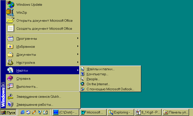Choose Завершение работы... to shut down
This screenshot has width=193, height=116.
coord(43,104)
